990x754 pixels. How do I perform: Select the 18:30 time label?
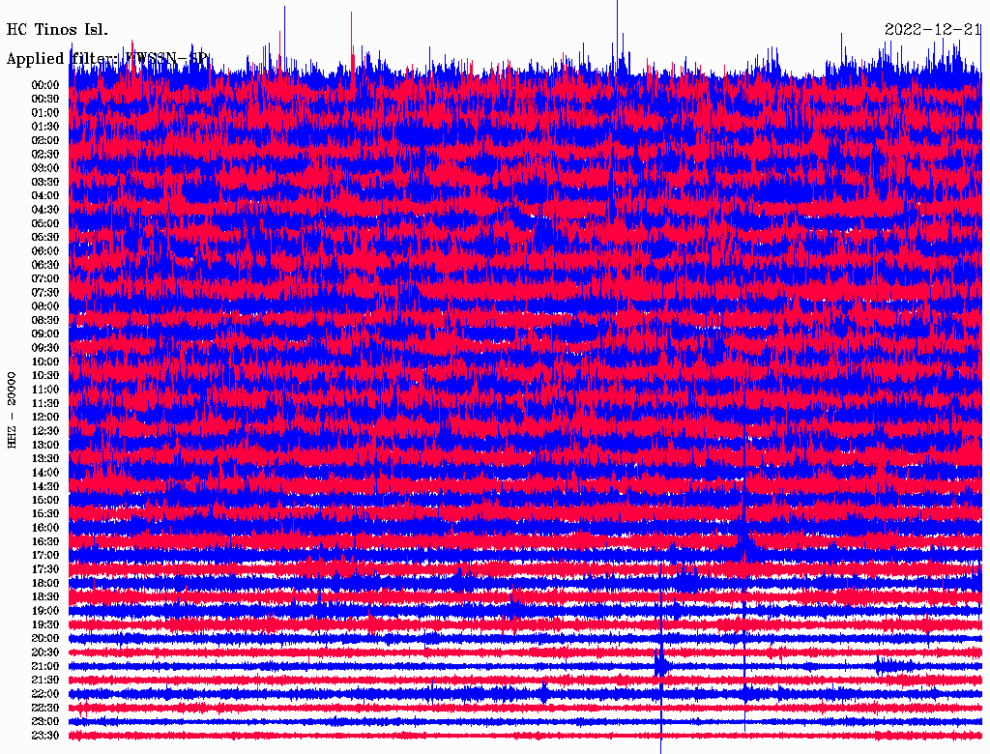click(45, 596)
